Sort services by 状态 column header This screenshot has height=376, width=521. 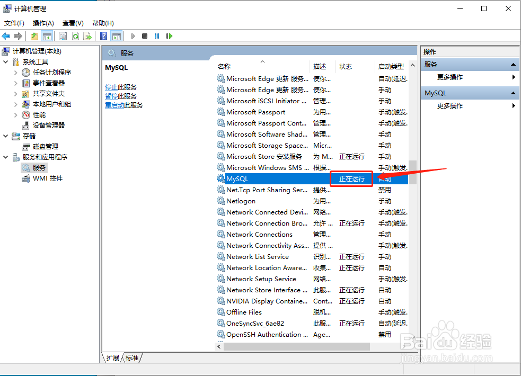[355, 67]
